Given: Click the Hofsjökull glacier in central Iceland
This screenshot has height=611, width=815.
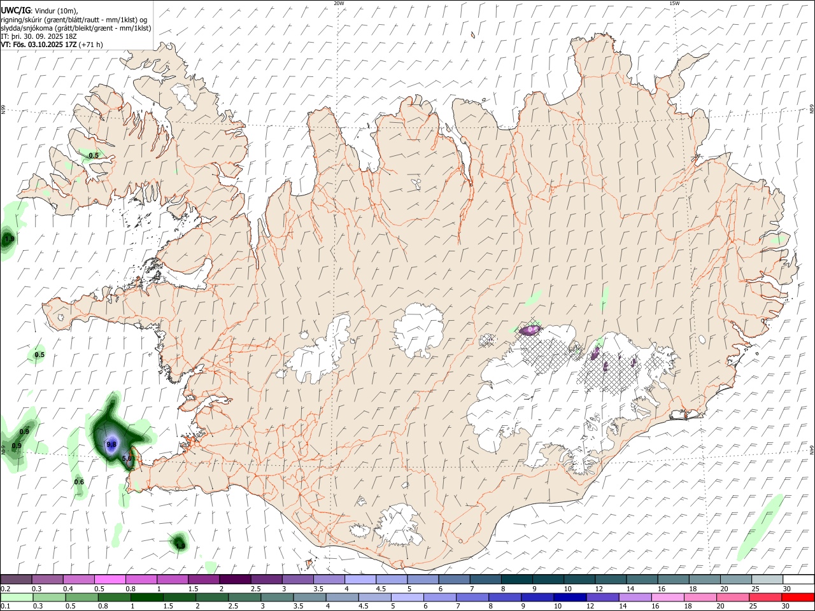Looking at the screenshot, I should [x=418, y=330].
